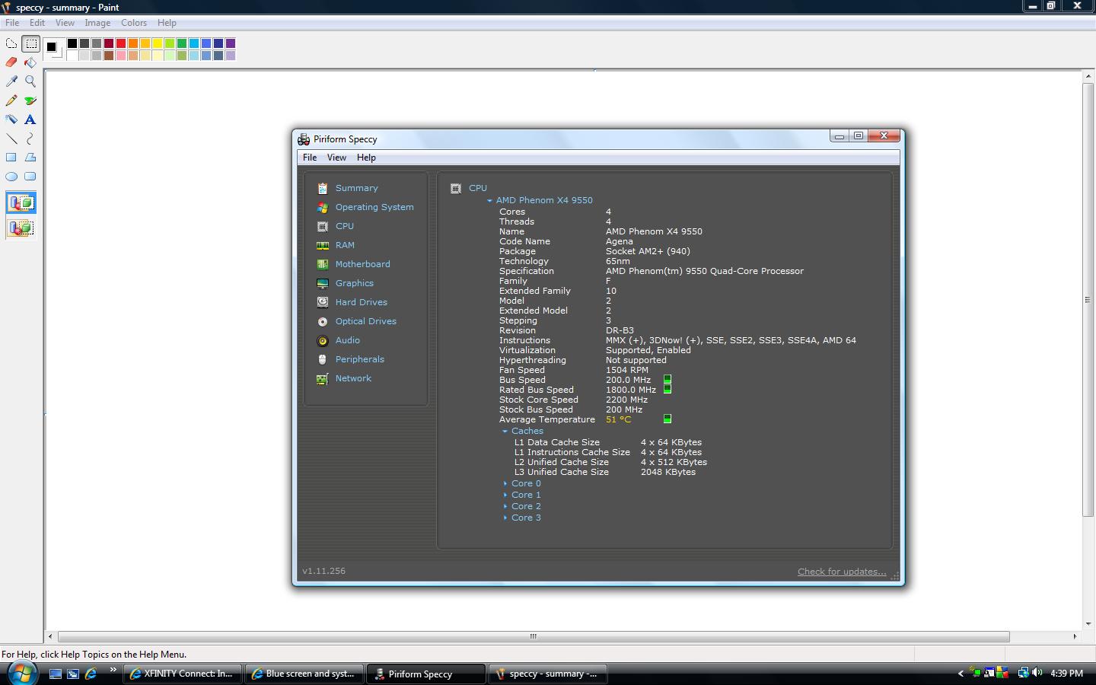Expand the Core 2 node
Screen dimensions: 1096x685
pyautogui.click(x=505, y=506)
